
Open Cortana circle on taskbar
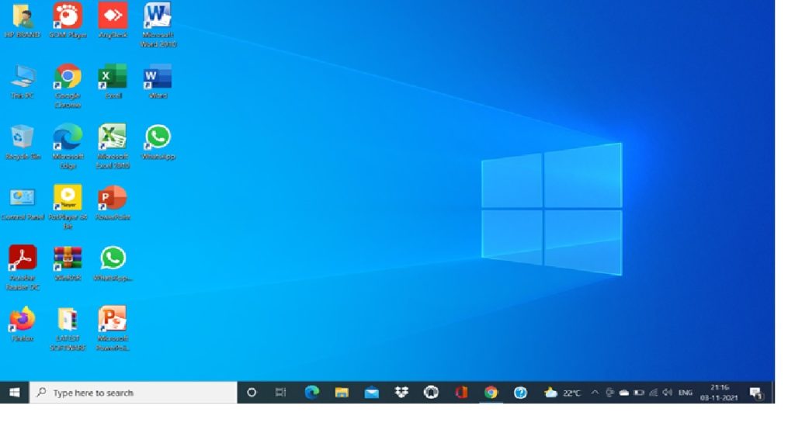coord(252,393)
